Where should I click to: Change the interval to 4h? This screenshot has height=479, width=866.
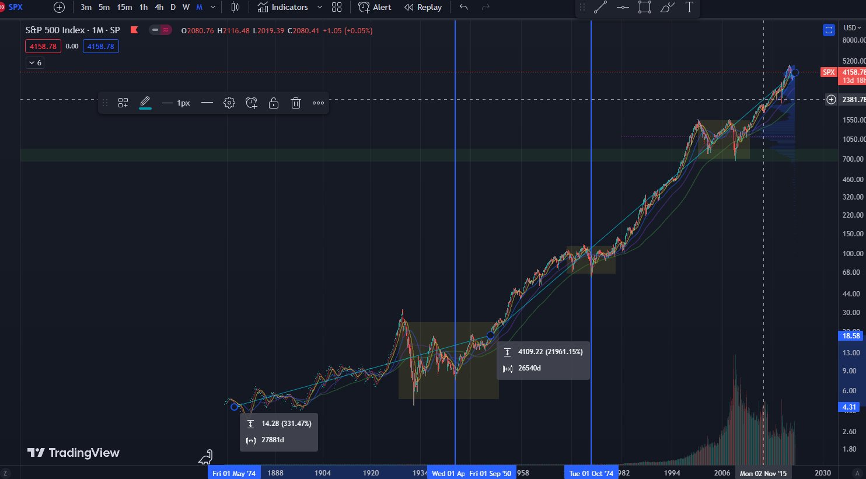[x=159, y=7]
